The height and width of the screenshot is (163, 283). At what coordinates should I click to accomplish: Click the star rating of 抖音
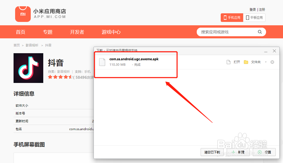pos(60,77)
